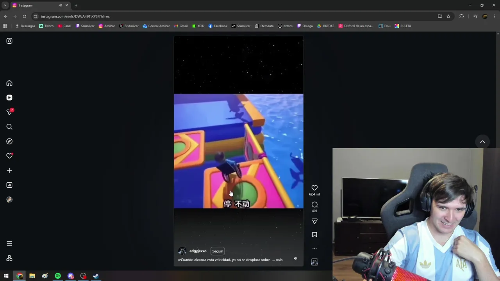Open the tab search dropdown arrow
The image size is (500, 281).
coord(5,5)
